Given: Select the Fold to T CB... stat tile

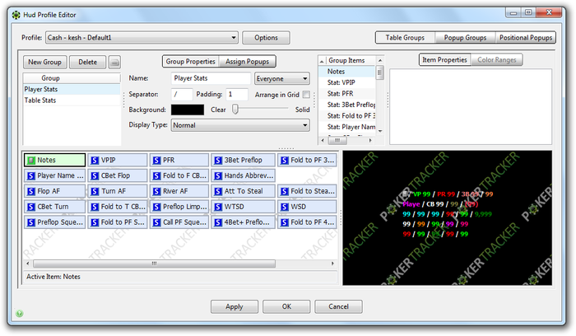Looking at the screenshot, I should 118,207.
